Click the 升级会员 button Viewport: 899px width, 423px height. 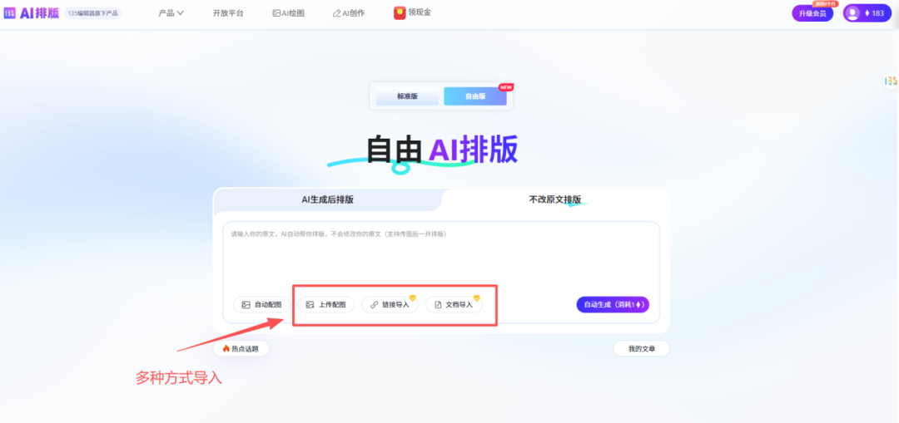pos(812,13)
